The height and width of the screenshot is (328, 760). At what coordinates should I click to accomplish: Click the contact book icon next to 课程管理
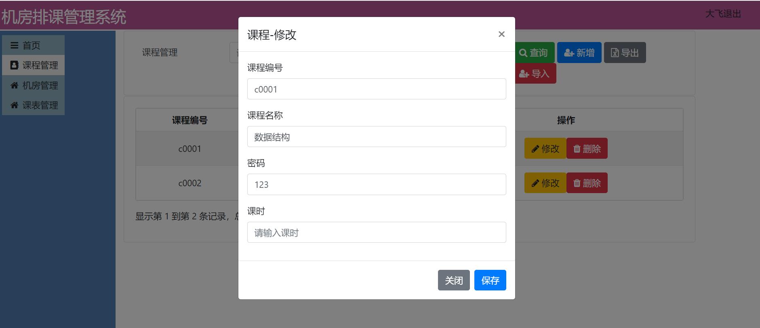pos(14,65)
